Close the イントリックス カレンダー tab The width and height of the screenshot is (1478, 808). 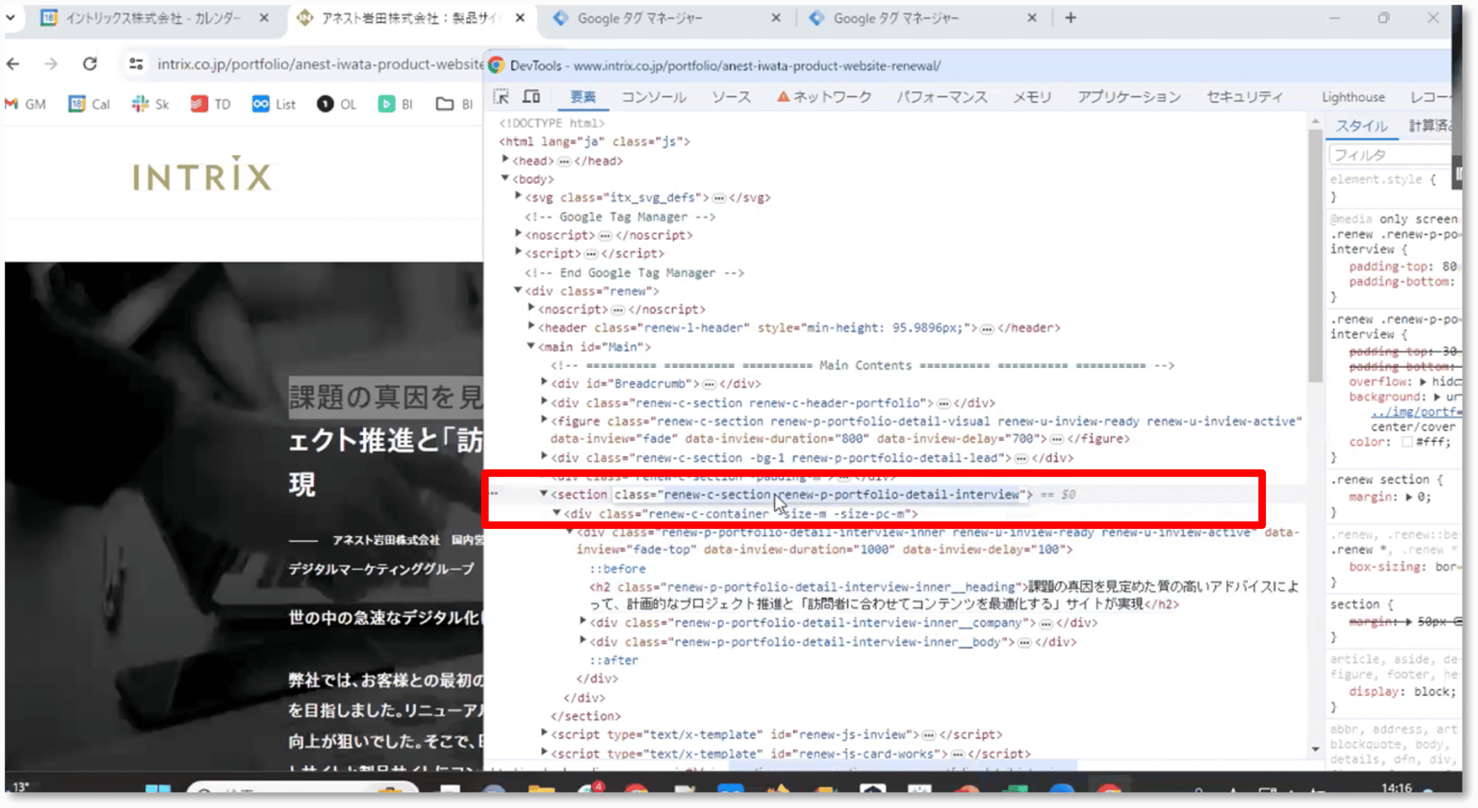(264, 18)
